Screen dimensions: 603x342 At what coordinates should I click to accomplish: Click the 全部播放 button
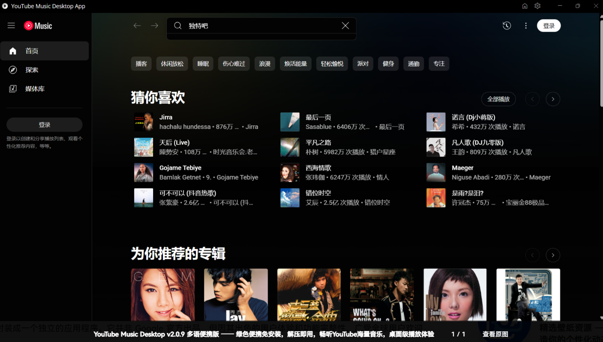pos(498,99)
